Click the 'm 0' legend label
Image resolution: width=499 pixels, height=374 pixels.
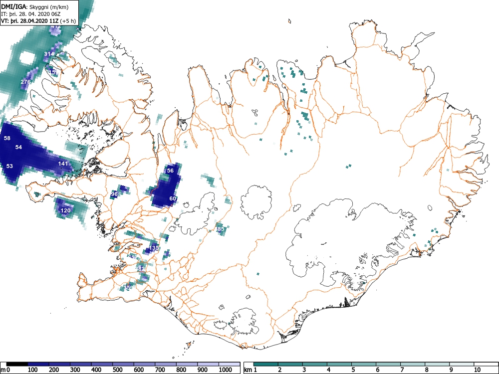(5, 370)
